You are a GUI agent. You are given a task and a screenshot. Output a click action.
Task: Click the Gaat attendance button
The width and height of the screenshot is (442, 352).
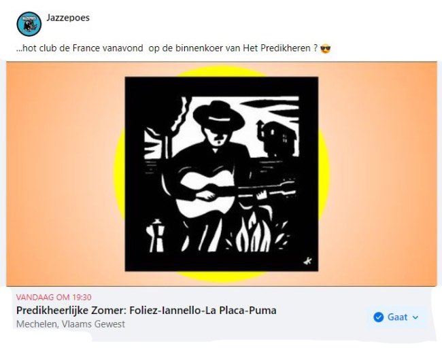396,317
